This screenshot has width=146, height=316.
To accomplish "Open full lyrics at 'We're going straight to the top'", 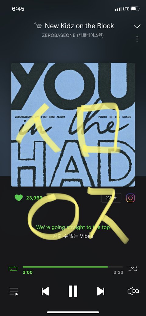I will (73, 227).
